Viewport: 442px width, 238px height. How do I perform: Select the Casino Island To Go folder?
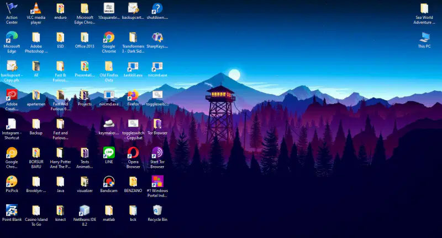(36, 210)
